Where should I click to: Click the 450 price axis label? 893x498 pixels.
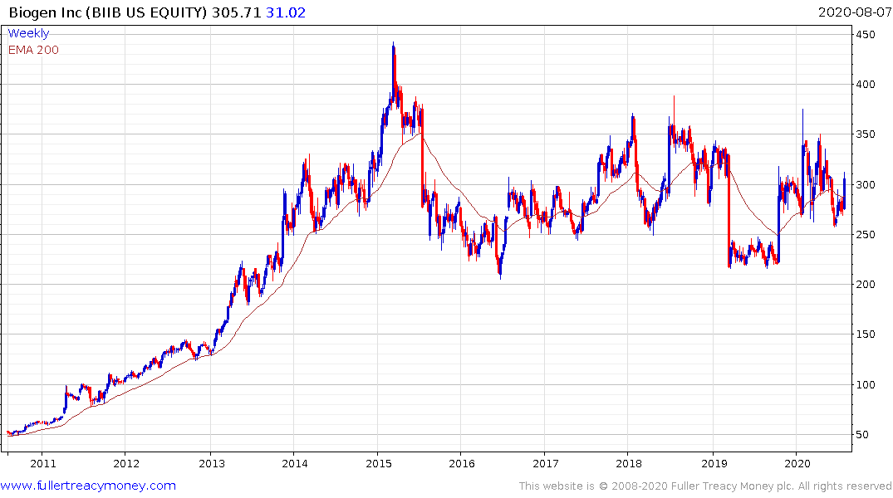pos(865,35)
